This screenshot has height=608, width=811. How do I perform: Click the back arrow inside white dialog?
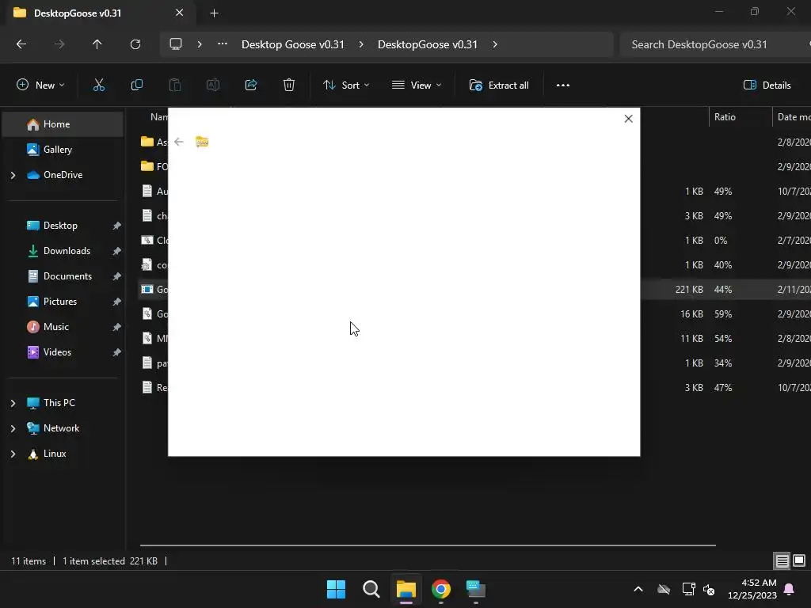point(179,142)
